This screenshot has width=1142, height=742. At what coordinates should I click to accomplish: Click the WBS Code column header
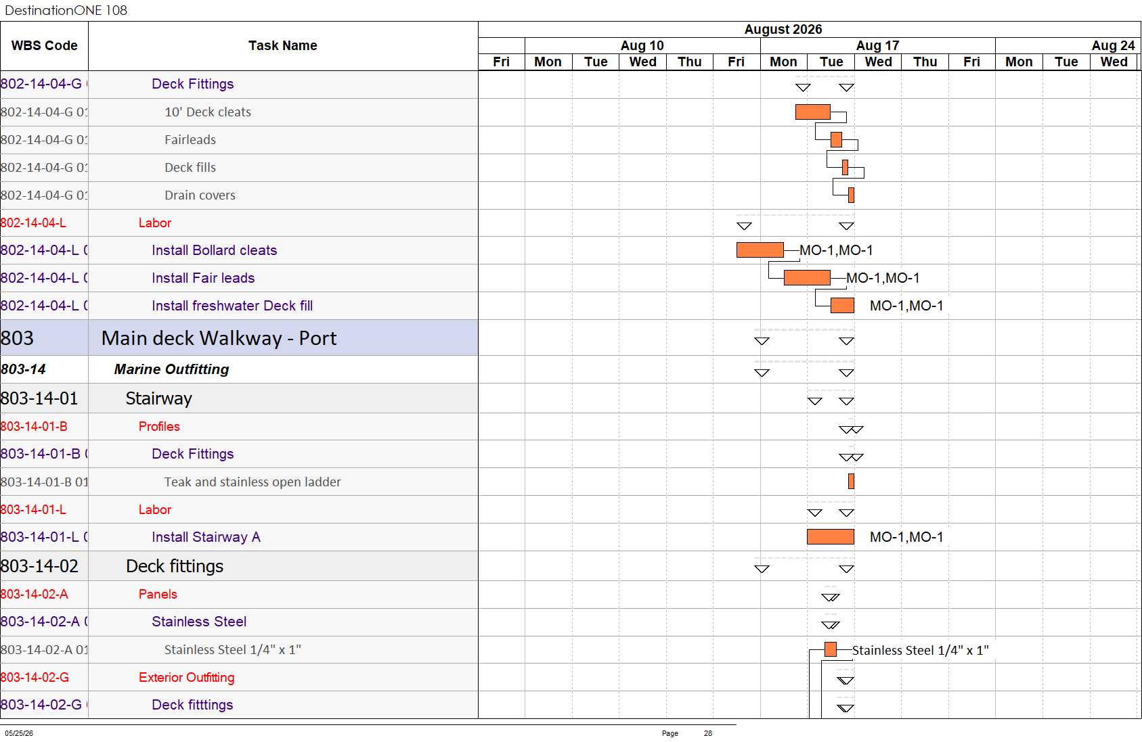44,45
